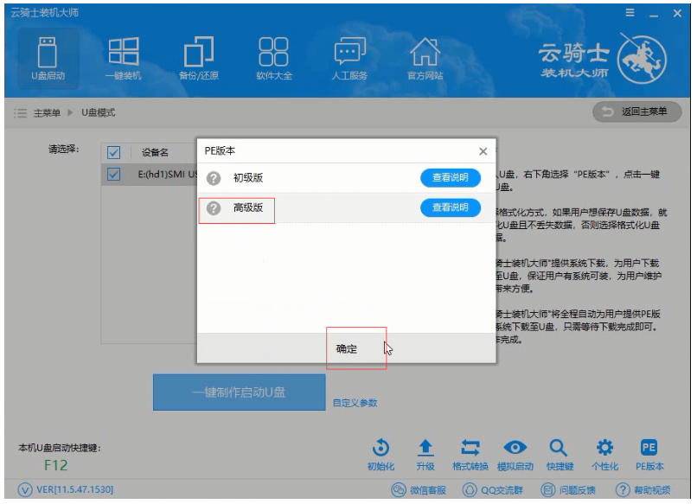Toggle the E:(hd1)SMI device checkbox
The height and width of the screenshot is (504, 697).
point(112,175)
